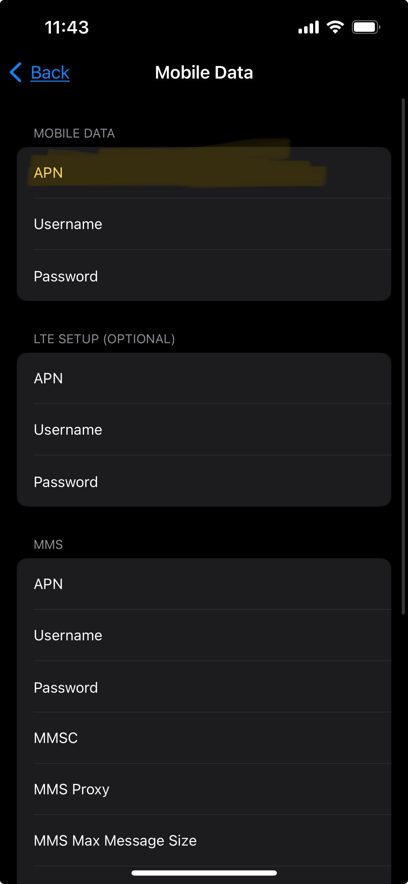The image size is (408, 884).
Task: Select the LTE Setup APN field
Action: click(204, 378)
